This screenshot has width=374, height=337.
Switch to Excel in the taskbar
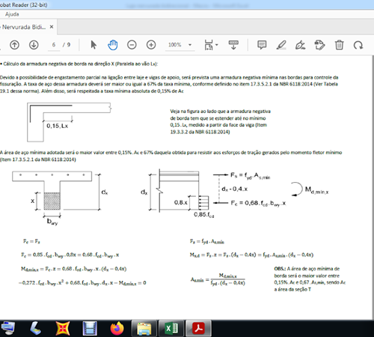click(x=171, y=328)
